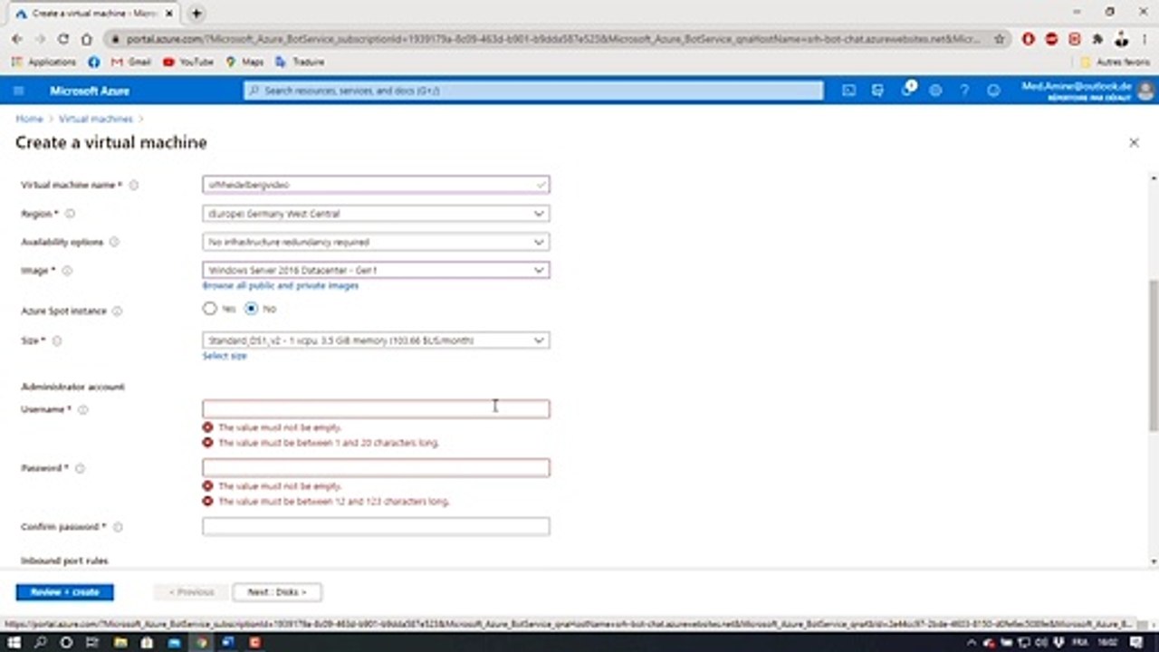The height and width of the screenshot is (652, 1159).
Task: Open Browse all public and private images
Action: [x=281, y=285]
